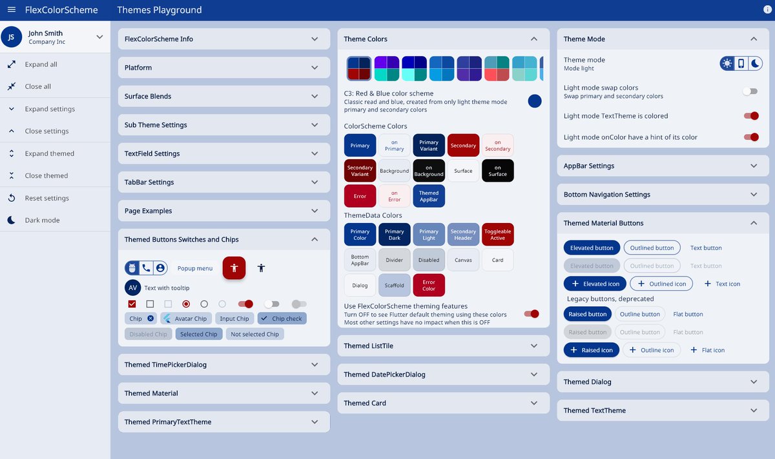The height and width of the screenshot is (459, 775).
Task: Open the John Smith account dropdown arrow
Action: pos(99,37)
